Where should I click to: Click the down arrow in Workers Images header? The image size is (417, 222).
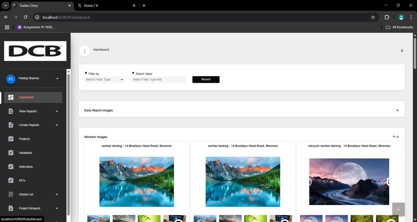pyautogui.click(x=398, y=137)
